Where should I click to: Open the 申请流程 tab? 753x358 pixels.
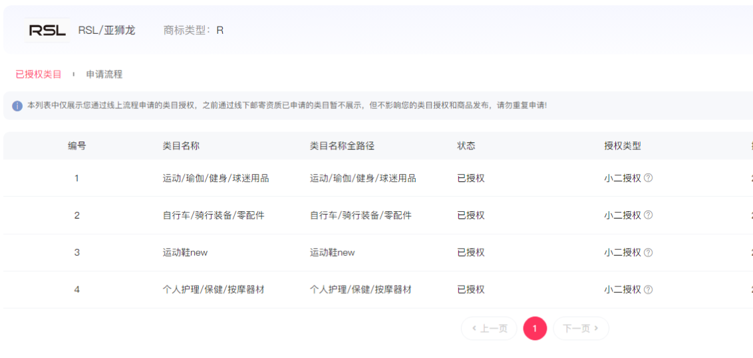(104, 74)
